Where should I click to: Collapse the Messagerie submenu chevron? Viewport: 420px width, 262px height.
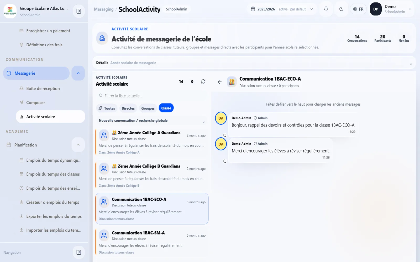click(78, 73)
